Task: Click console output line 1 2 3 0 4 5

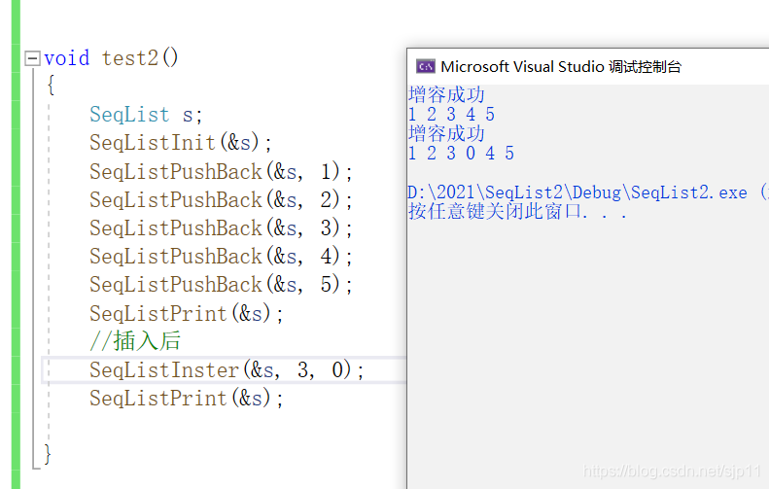Action: (461, 153)
